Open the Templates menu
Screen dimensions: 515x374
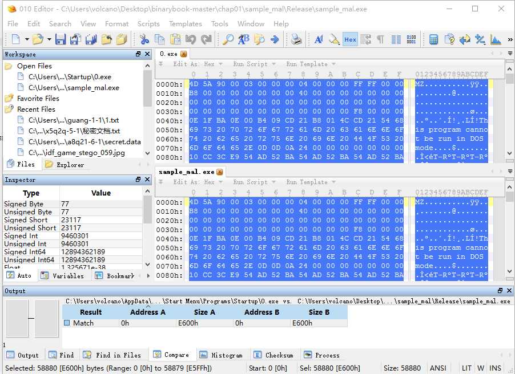[185, 23]
